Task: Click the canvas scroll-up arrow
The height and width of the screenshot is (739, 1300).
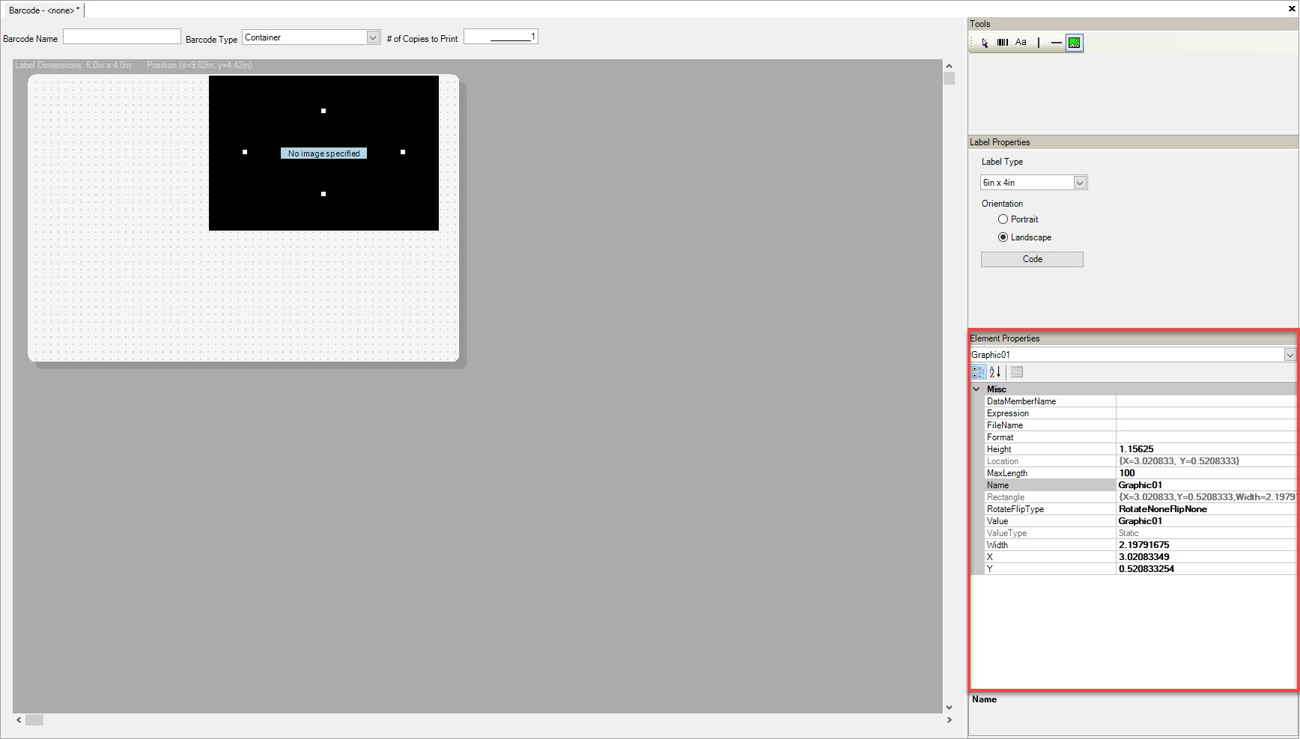Action: [x=949, y=66]
